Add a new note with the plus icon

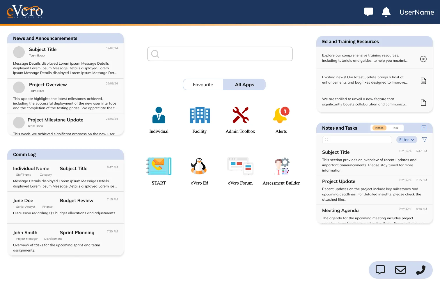(424, 128)
